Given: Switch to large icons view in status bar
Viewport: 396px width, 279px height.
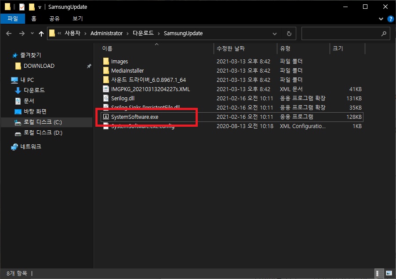Looking at the screenshot, I should [389, 273].
